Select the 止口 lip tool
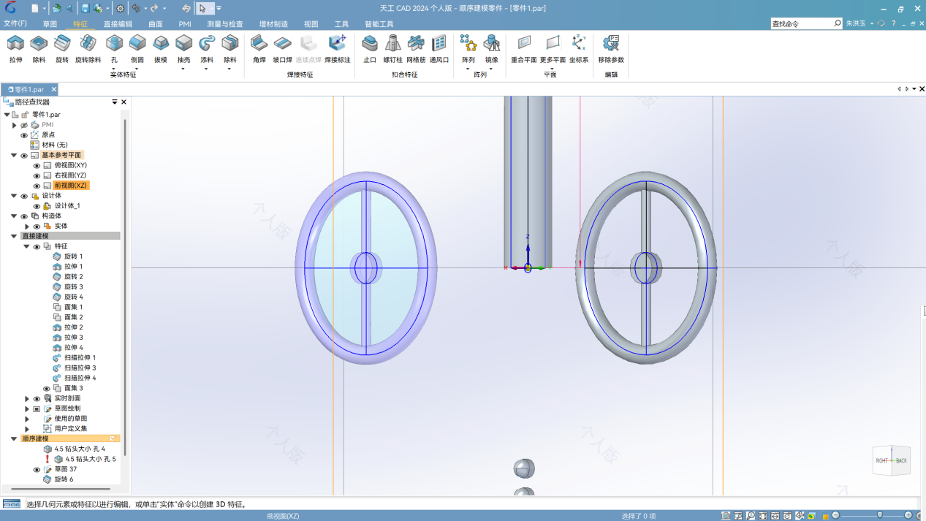 370,48
